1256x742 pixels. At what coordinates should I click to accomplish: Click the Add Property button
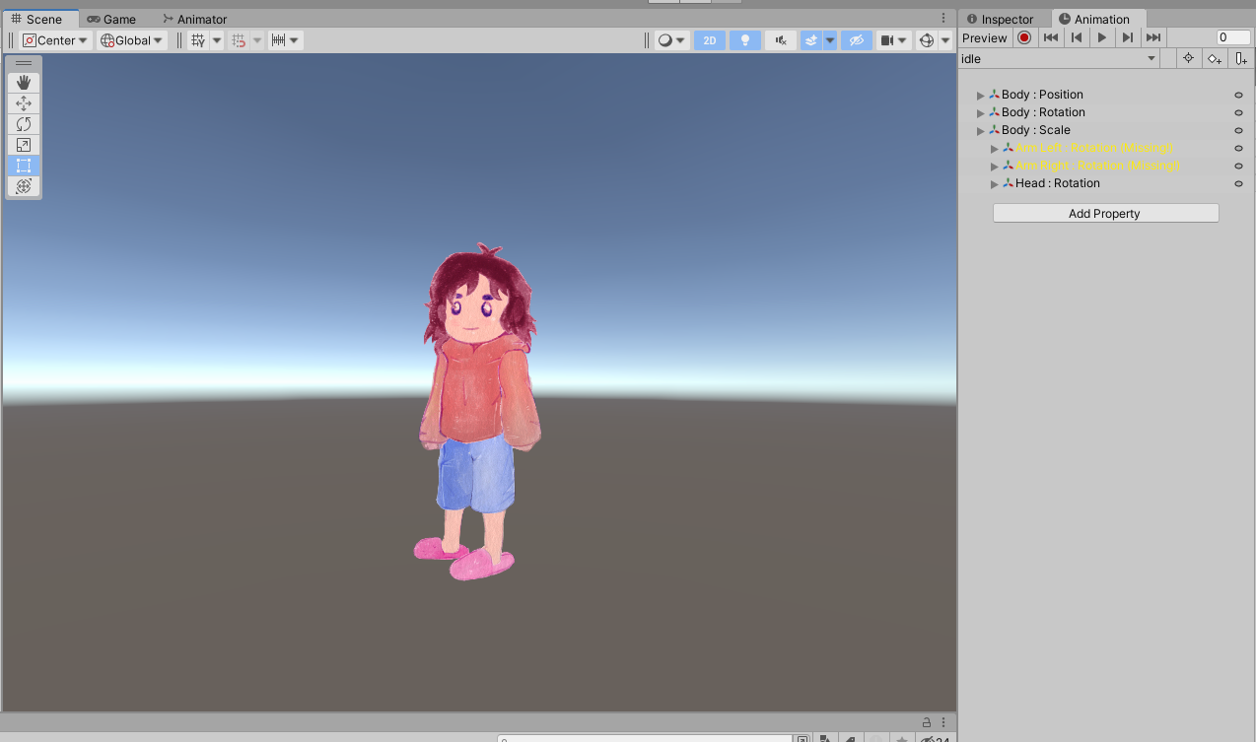click(x=1104, y=213)
